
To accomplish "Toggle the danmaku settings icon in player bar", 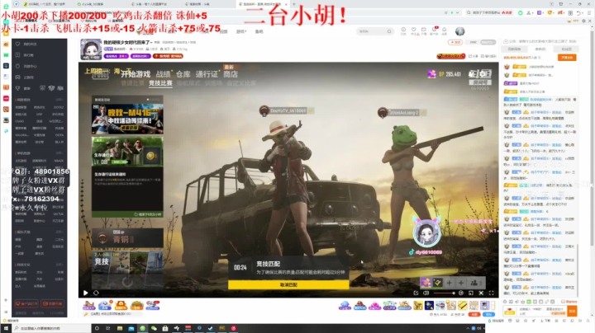I will point(460,293).
